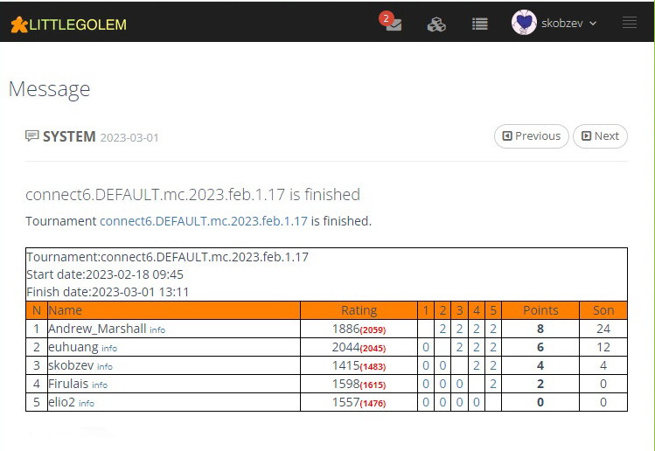Click the skobzev heart avatar icon
The height and width of the screenshot is (451, 655).
(x=523, y=24)
